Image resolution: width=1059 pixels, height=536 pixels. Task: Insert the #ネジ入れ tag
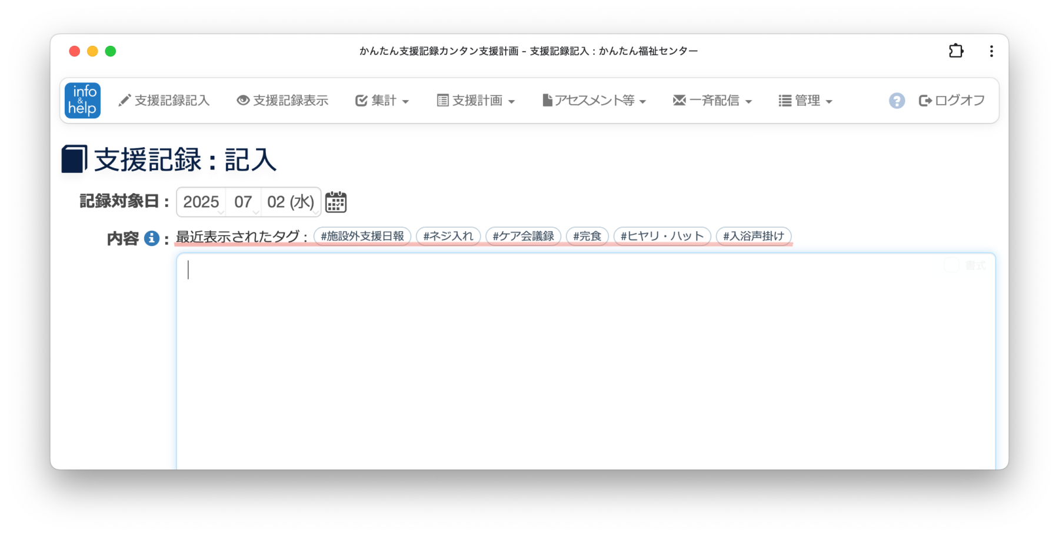(448, 236)
